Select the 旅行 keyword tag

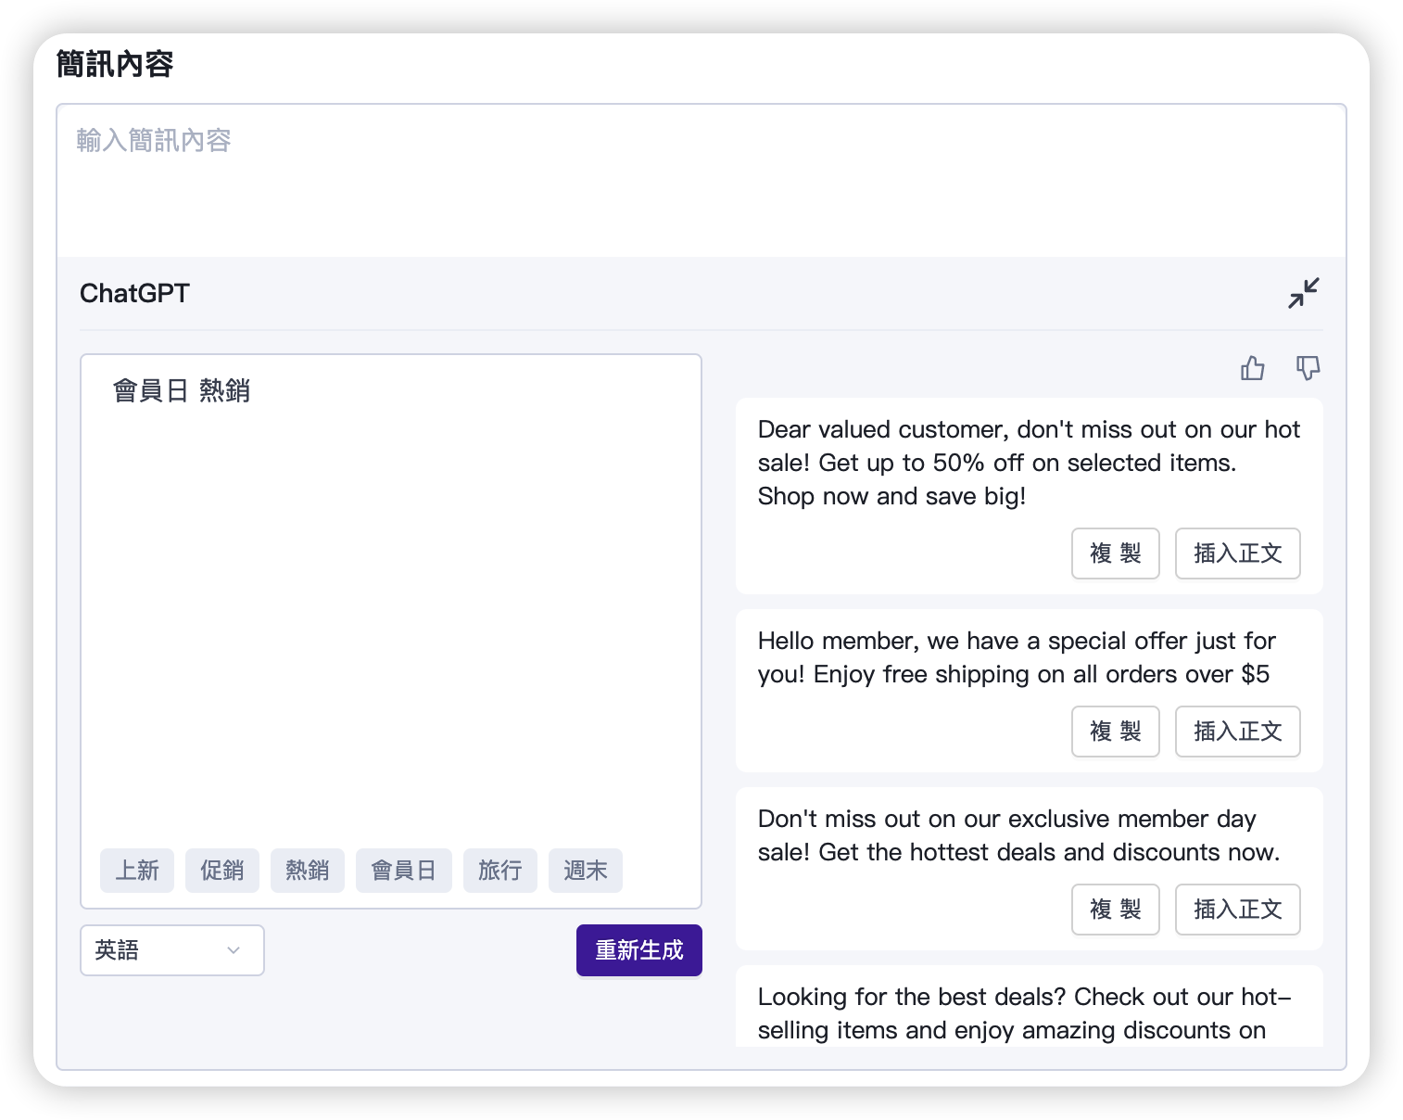coord(500,871)
